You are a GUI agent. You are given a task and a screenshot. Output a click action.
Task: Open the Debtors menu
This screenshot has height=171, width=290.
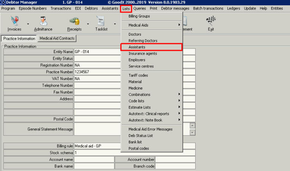[x=91, y=8]
